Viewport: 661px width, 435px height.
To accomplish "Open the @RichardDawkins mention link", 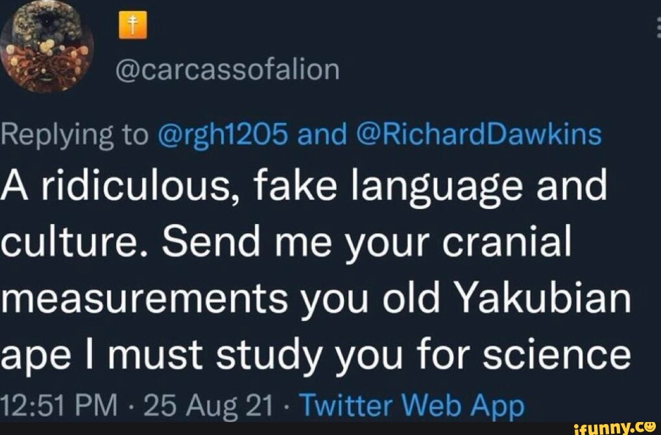I will pyautogui.click(x=479, y=135).
